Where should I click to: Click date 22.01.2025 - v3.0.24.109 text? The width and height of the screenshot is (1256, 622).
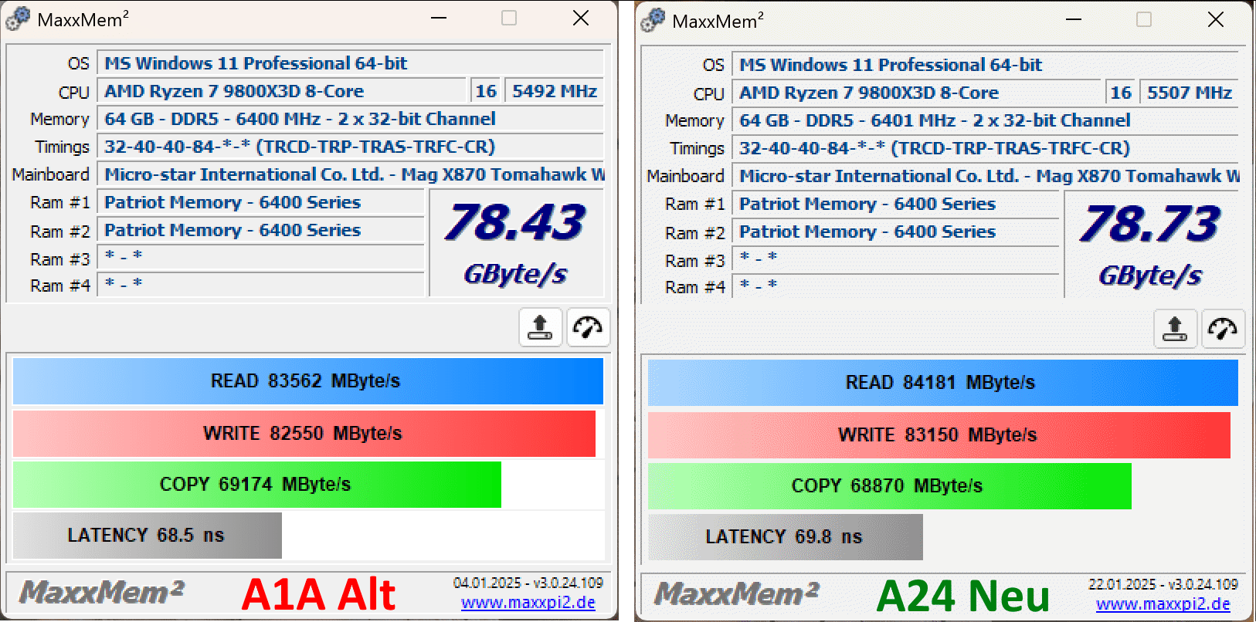tap(1163, 584)
